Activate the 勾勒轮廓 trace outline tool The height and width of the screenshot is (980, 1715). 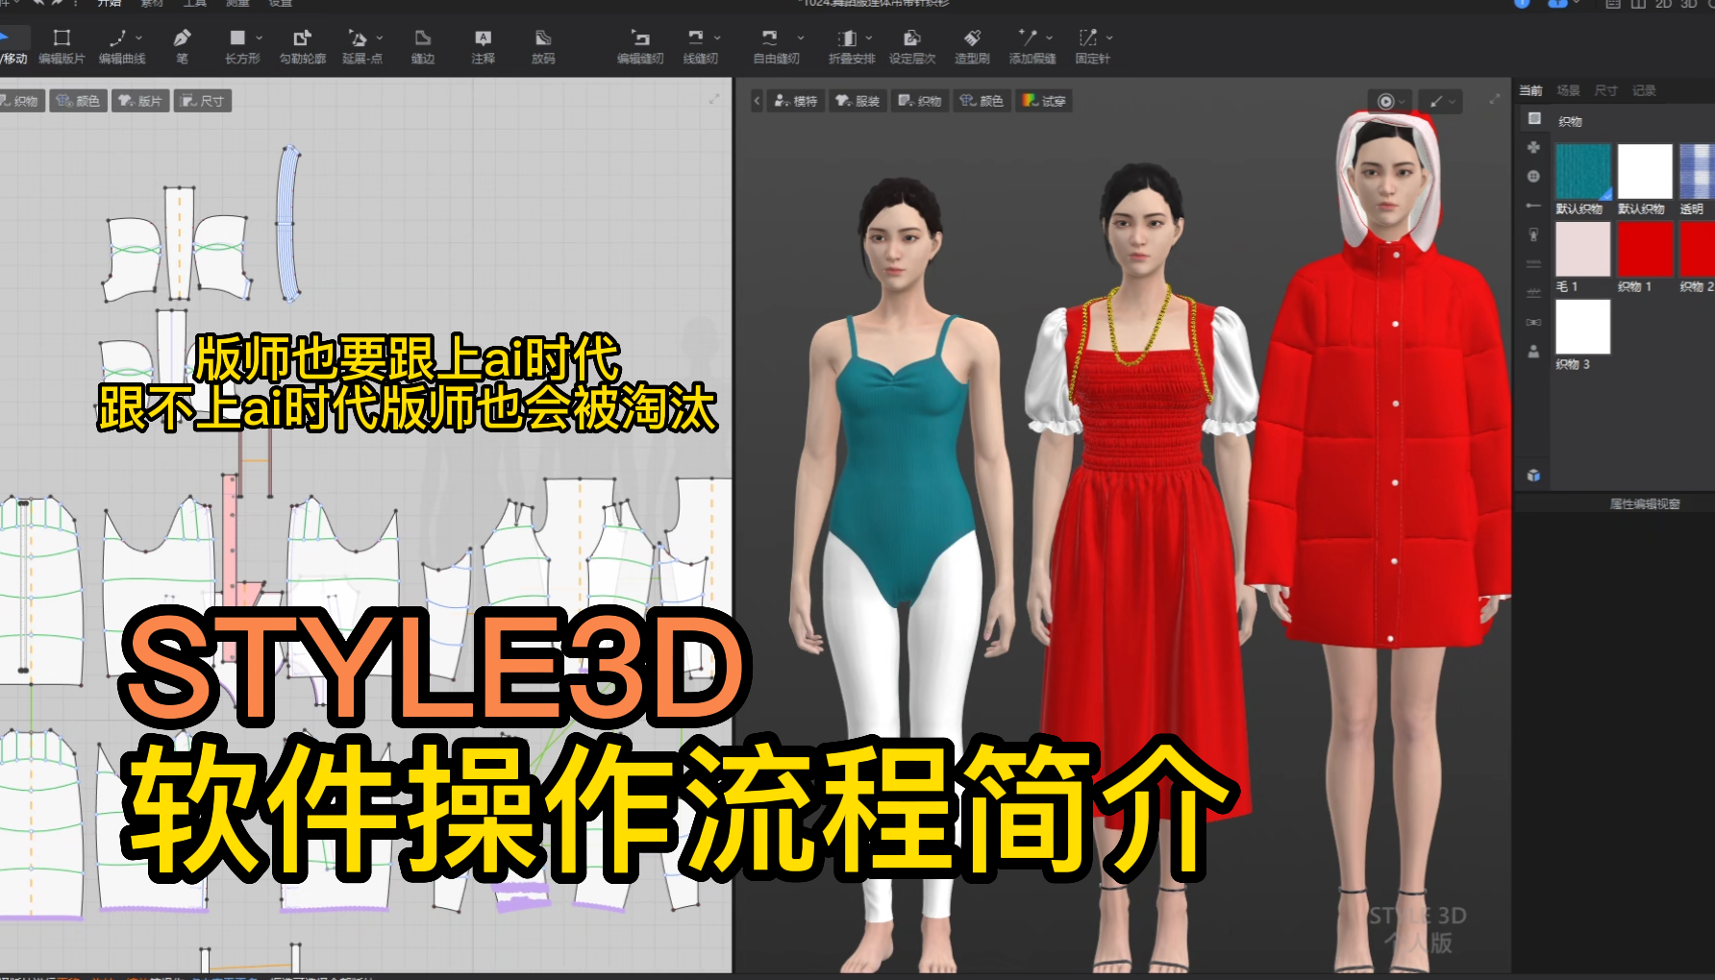302,46
